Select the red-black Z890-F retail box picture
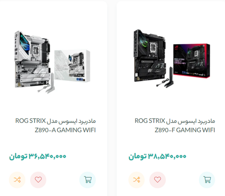 (x=192, y=61)
